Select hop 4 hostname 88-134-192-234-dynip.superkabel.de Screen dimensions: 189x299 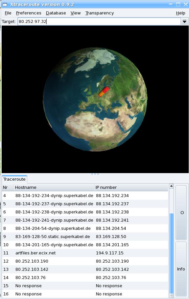[54, 196]
